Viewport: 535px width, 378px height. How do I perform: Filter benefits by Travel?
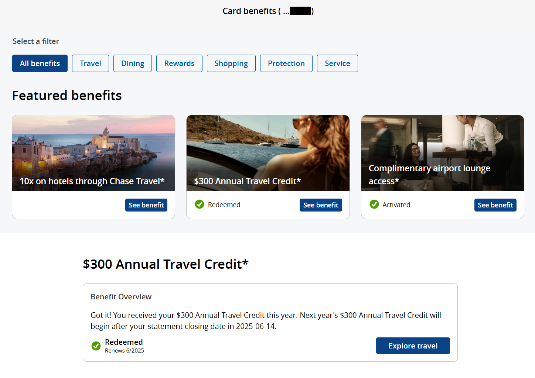(91, 63)
